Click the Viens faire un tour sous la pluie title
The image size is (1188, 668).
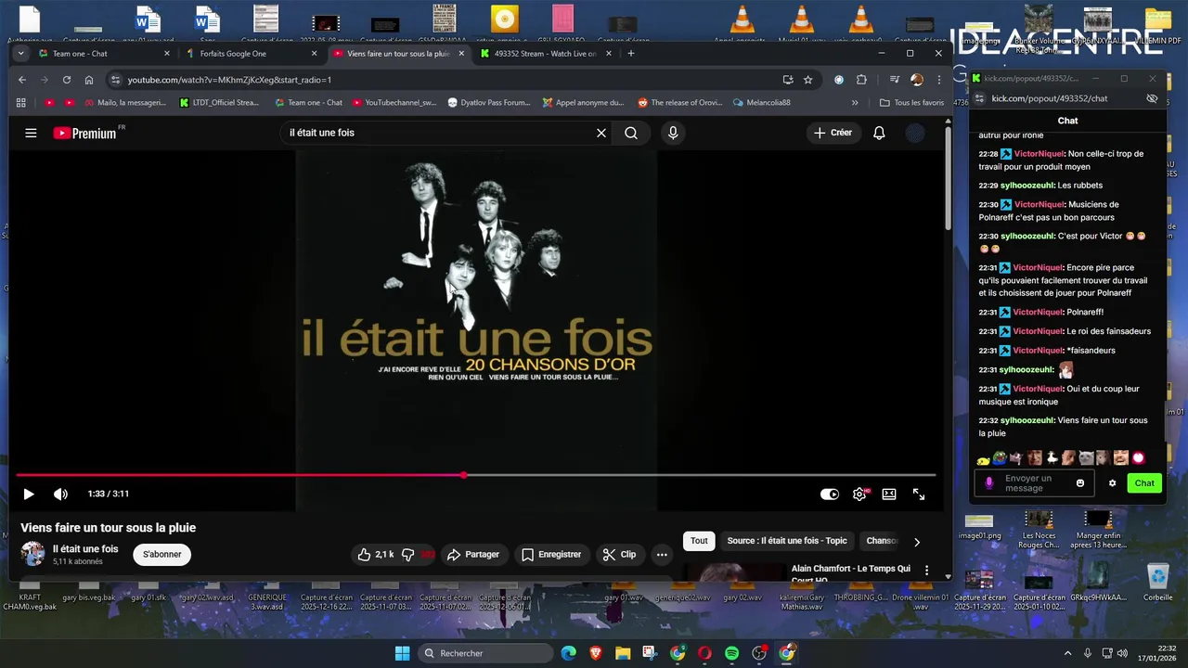(109, 528)
